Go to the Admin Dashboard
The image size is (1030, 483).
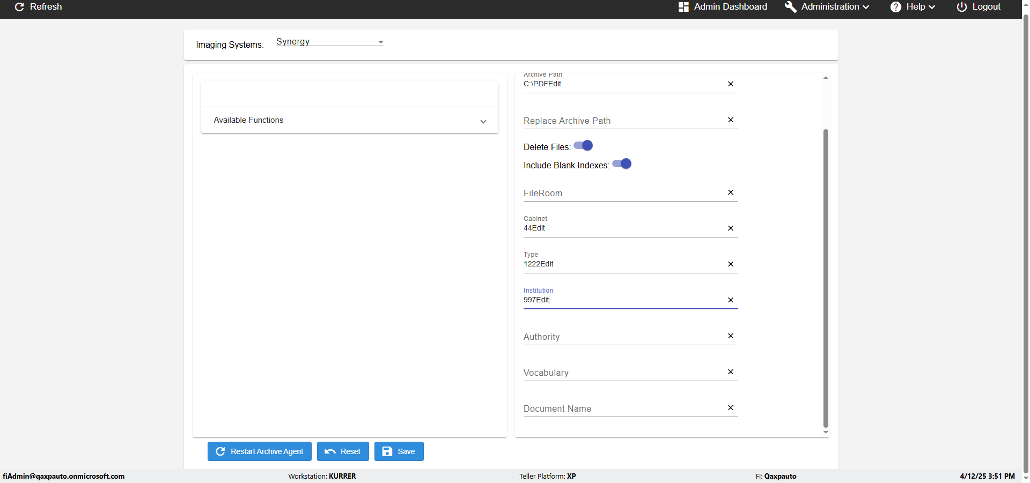723,7
